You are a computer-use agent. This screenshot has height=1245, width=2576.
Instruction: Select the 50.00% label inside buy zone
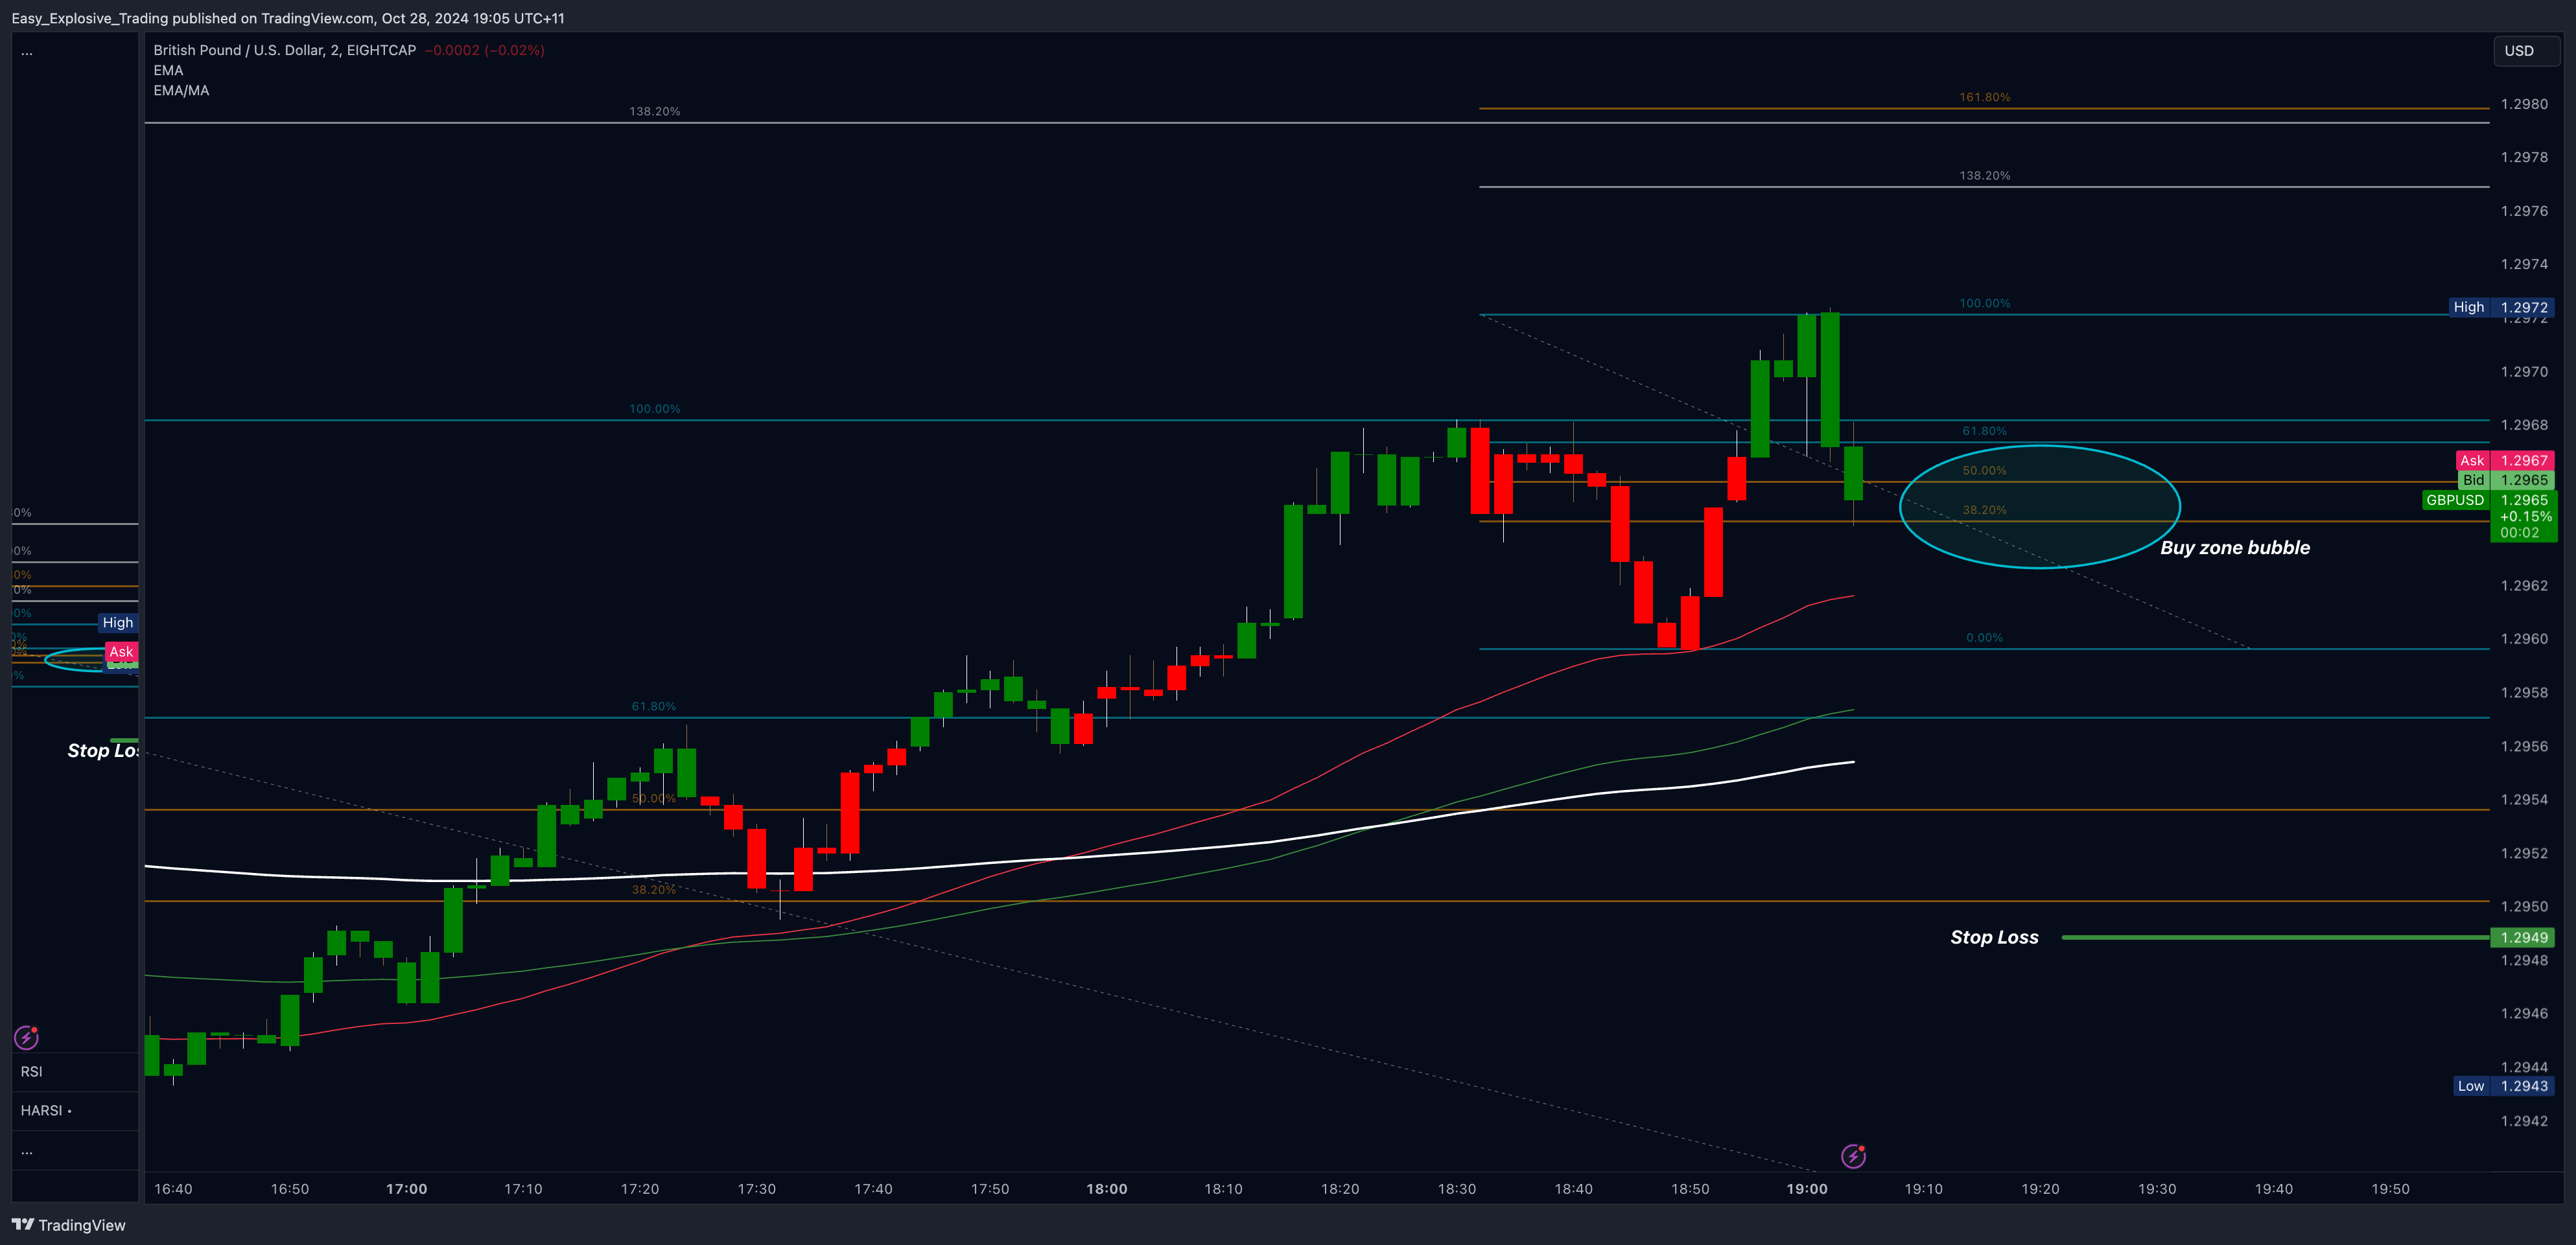tap(1984, 470)
